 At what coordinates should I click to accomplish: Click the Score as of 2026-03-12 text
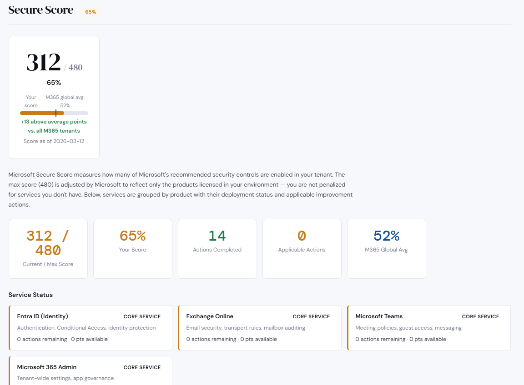click(54, 141)
